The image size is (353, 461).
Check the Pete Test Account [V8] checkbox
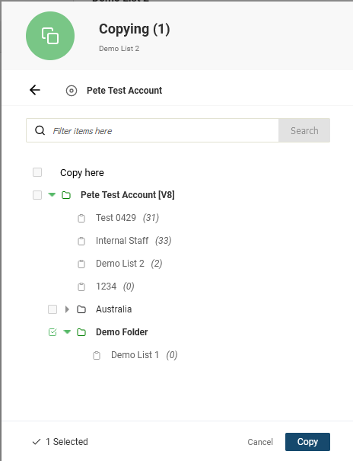click(37, 194)
